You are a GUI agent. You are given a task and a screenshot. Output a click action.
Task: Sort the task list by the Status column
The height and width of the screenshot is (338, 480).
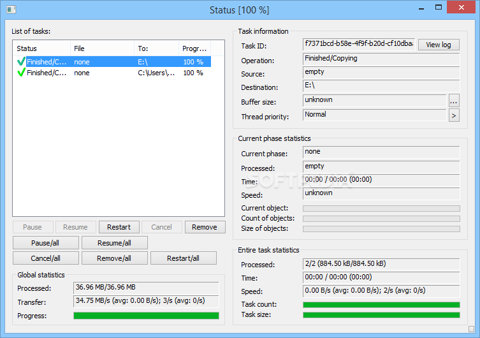[x=41, y=48]
